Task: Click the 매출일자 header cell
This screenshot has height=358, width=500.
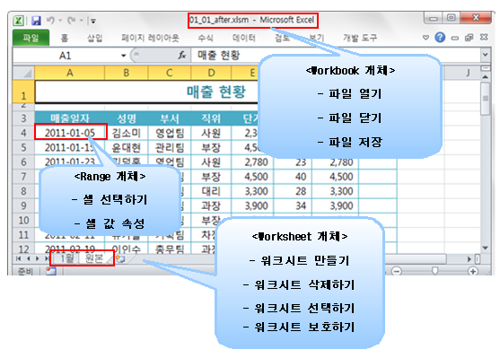Action: point(69,118)
